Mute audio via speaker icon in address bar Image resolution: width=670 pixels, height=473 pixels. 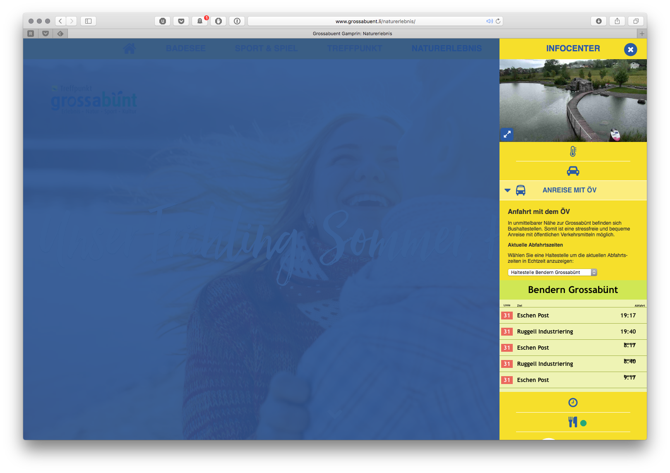(489, 21)
